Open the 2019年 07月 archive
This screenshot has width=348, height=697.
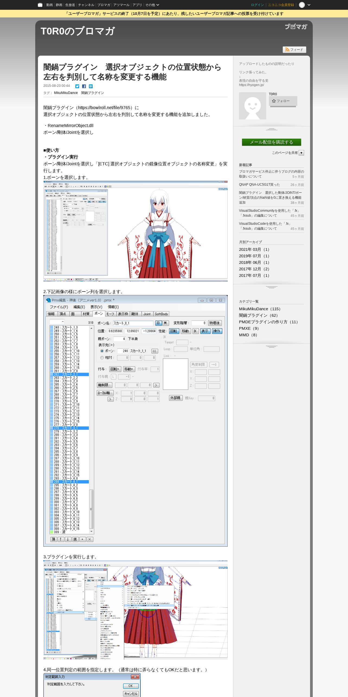[x=255, y=256]
